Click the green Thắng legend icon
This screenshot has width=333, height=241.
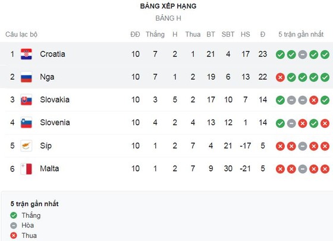pyautogui.click(x=14, y=215)
